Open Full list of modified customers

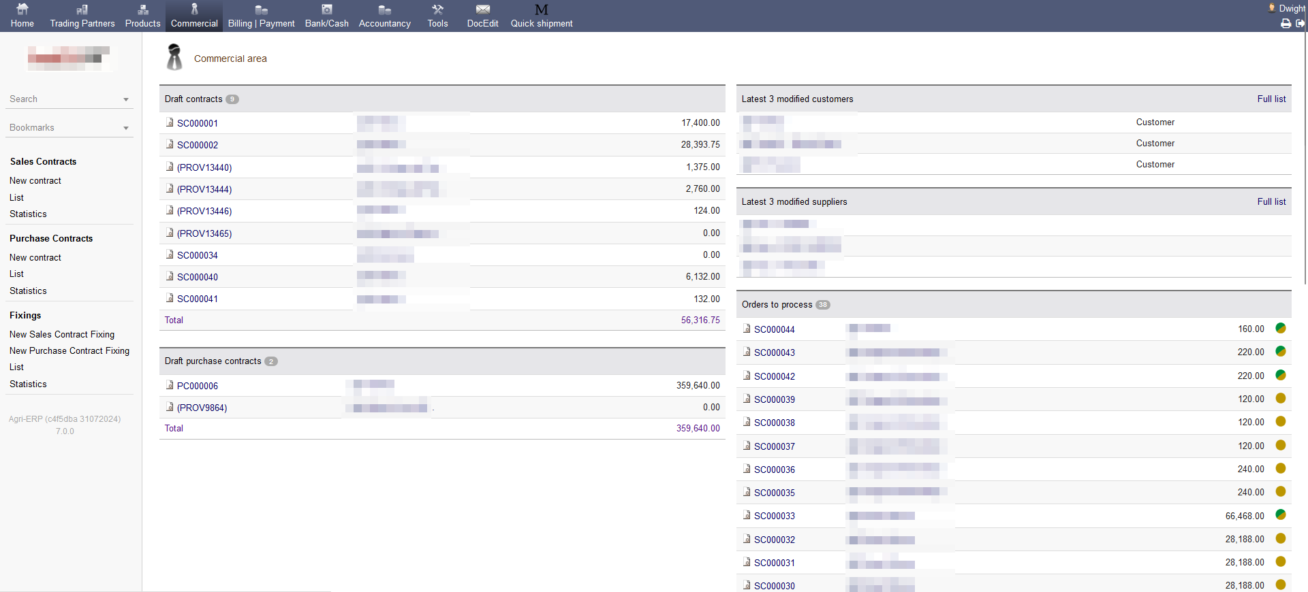[1271, 99]
